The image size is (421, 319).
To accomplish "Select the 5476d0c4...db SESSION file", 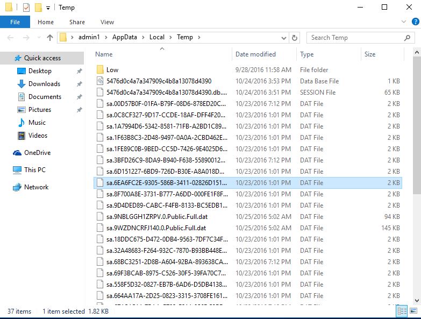I will pos(247,93).
